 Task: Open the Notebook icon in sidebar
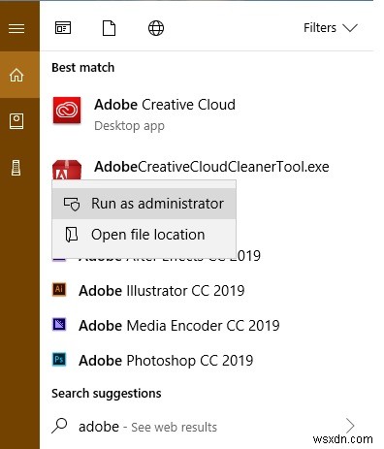pyautogui.click(x=16, y=121)
